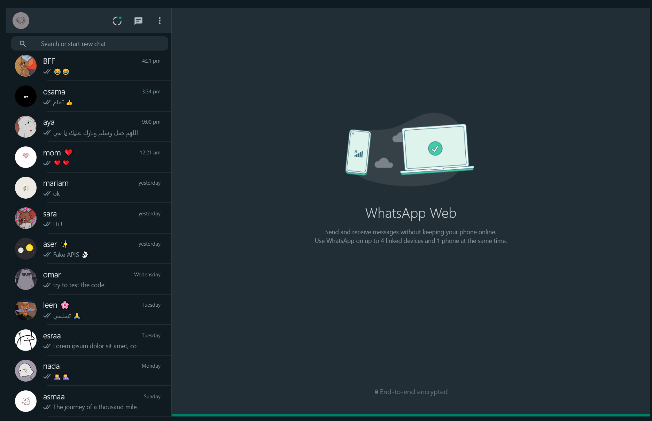652x421 pixels.
Task: Open your profile picture in header
Action: click(21, 21)
